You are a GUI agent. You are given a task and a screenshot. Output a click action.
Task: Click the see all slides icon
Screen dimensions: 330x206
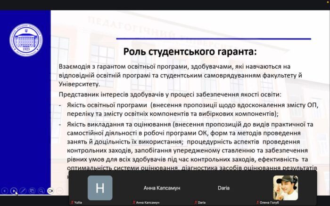32,191
